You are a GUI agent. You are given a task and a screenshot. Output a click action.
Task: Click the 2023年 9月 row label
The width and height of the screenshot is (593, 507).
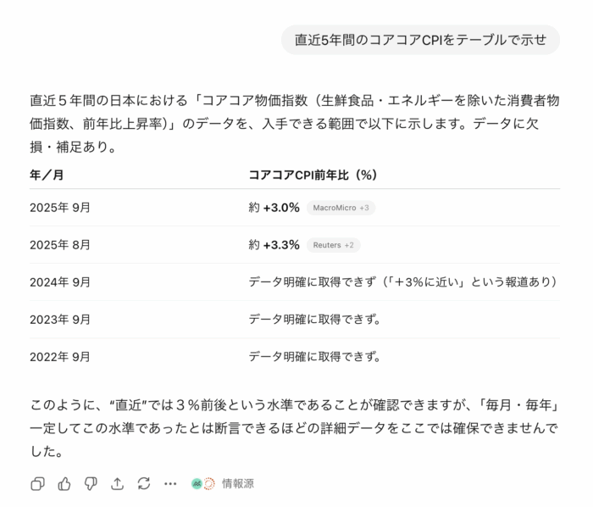[x=60, y=320]
